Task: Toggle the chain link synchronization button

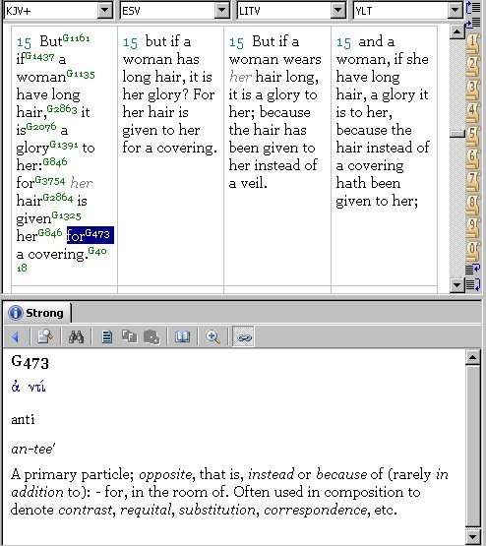Action: click(243, 336)
